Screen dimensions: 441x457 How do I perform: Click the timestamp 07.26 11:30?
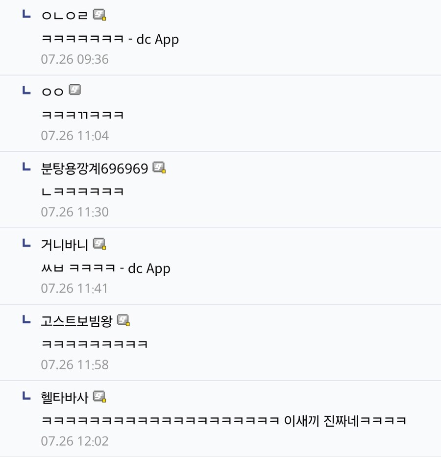pos(74,212)
